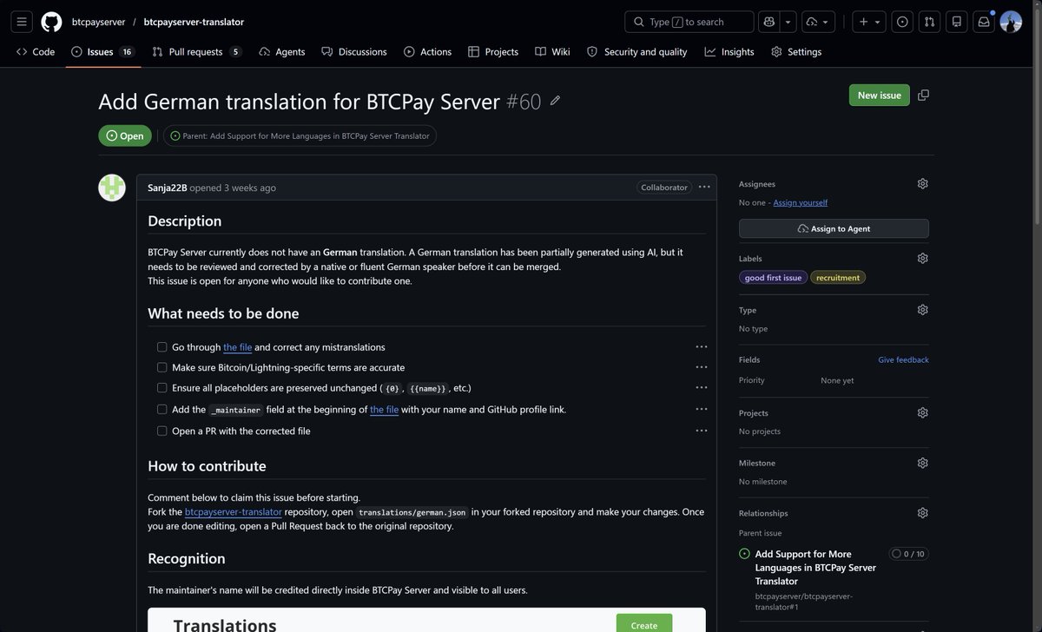Viewport: 1042px width, 632px height.
Task: Open Security and quality tab
Action: pyautogui.click(x=637, y=52)
